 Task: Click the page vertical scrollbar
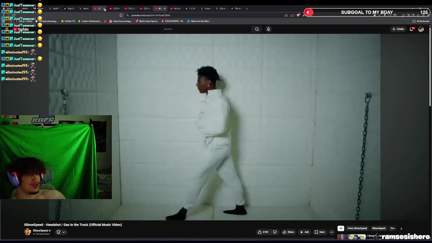(430, 67)
